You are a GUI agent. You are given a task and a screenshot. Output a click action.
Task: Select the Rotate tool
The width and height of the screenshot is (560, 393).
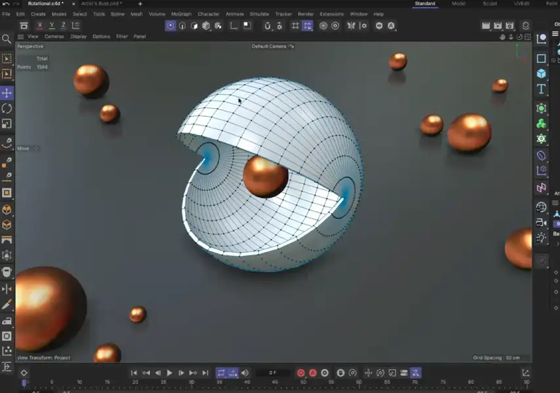pos(7,109)
